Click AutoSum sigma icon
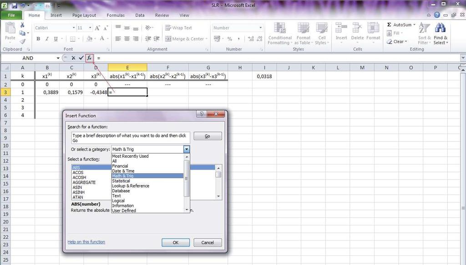This screenshot has width=466, height=265. tap(389, 25)
